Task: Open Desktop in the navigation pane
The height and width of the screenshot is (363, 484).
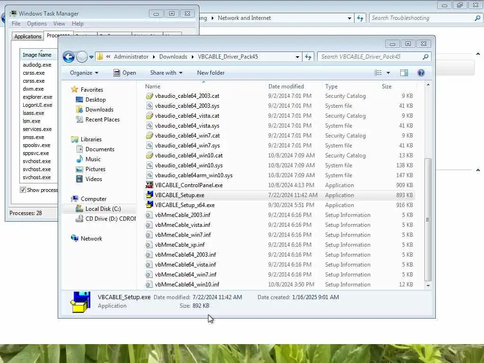Action: coord(95,100)
